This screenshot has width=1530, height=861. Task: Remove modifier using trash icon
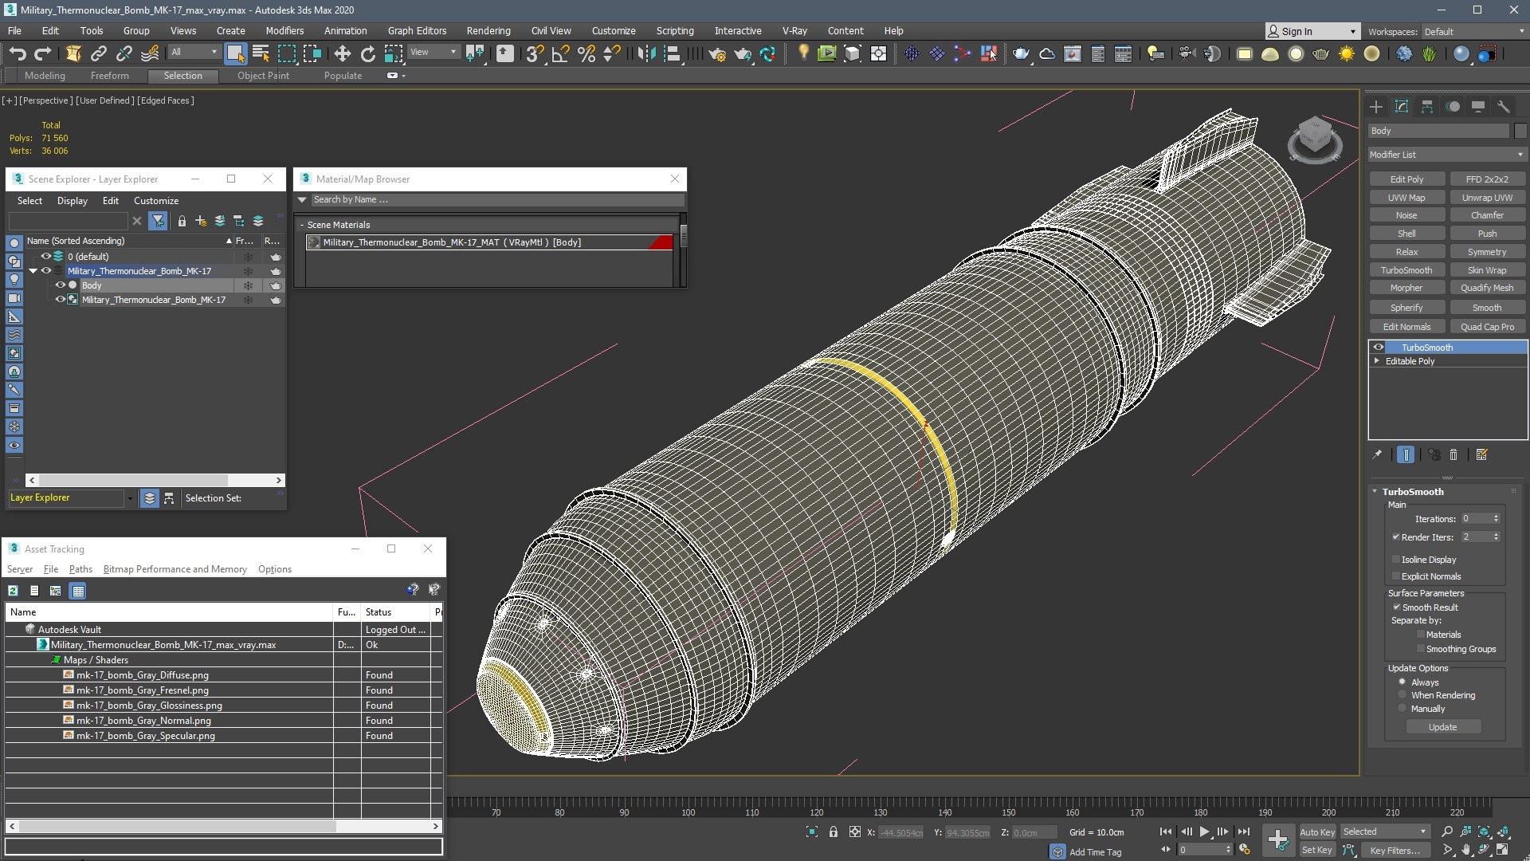point(1453,454)
